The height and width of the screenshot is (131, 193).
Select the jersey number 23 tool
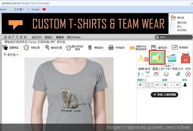click(186, 58)
